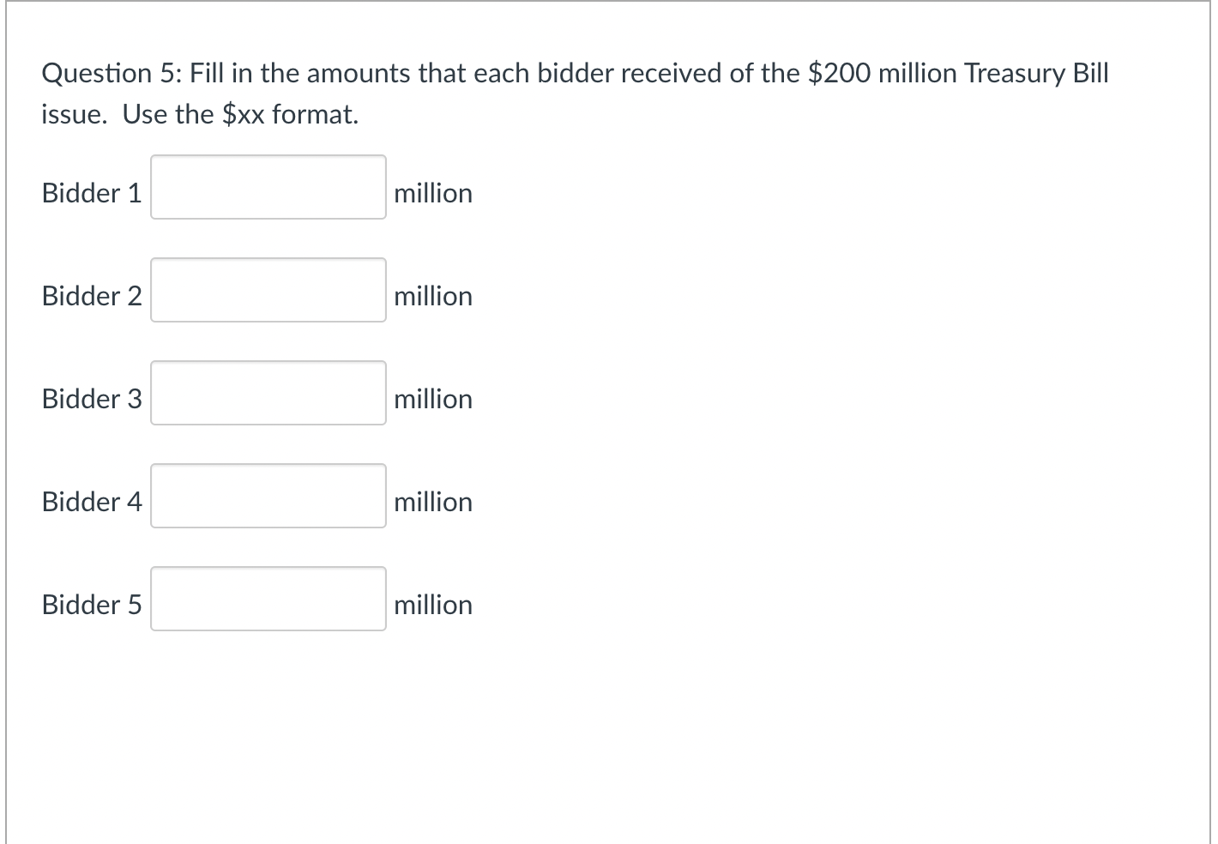This screenshot has width=1218, height=844.
Task: Click the million label beside Bidder 1
Action: [x=432, y=193]
